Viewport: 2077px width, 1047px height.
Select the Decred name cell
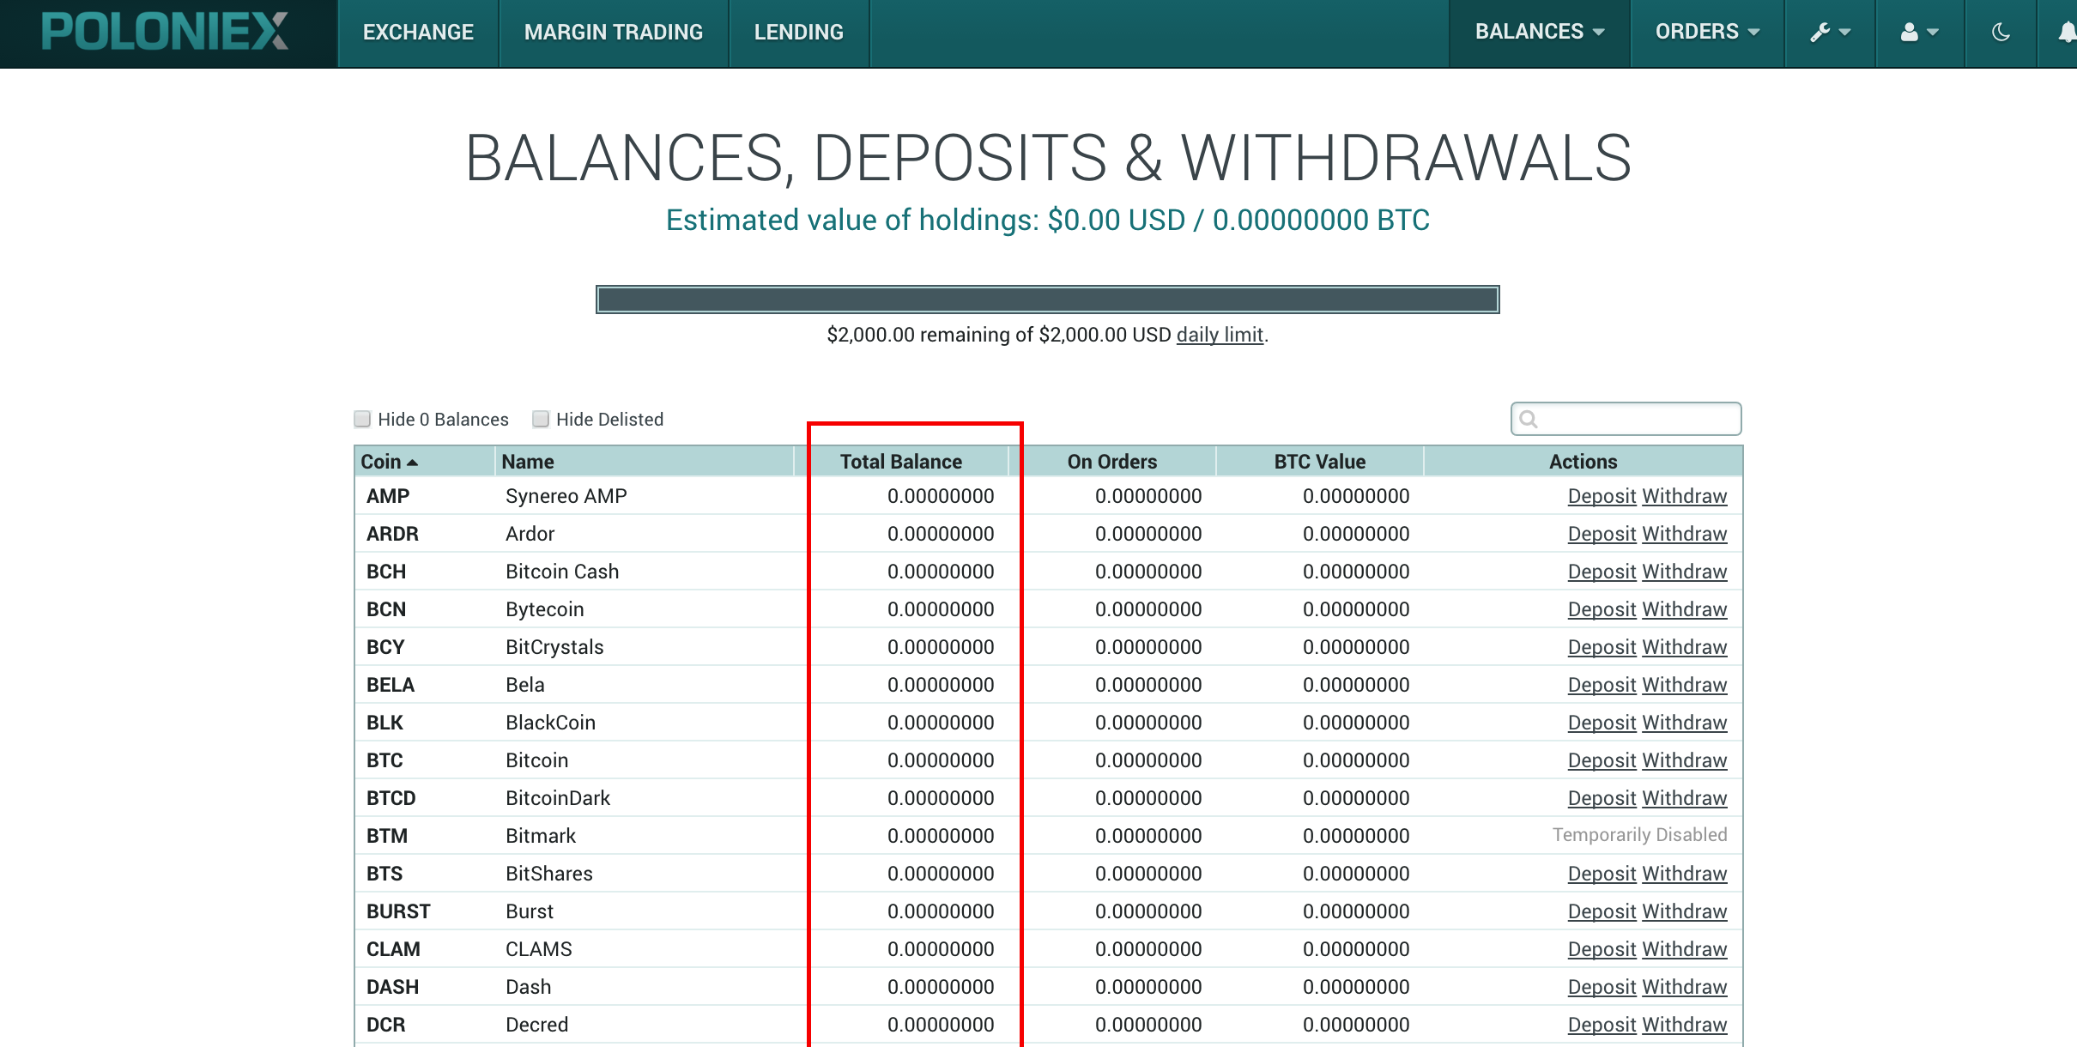pyautogui.click(x=537, y=1025)
